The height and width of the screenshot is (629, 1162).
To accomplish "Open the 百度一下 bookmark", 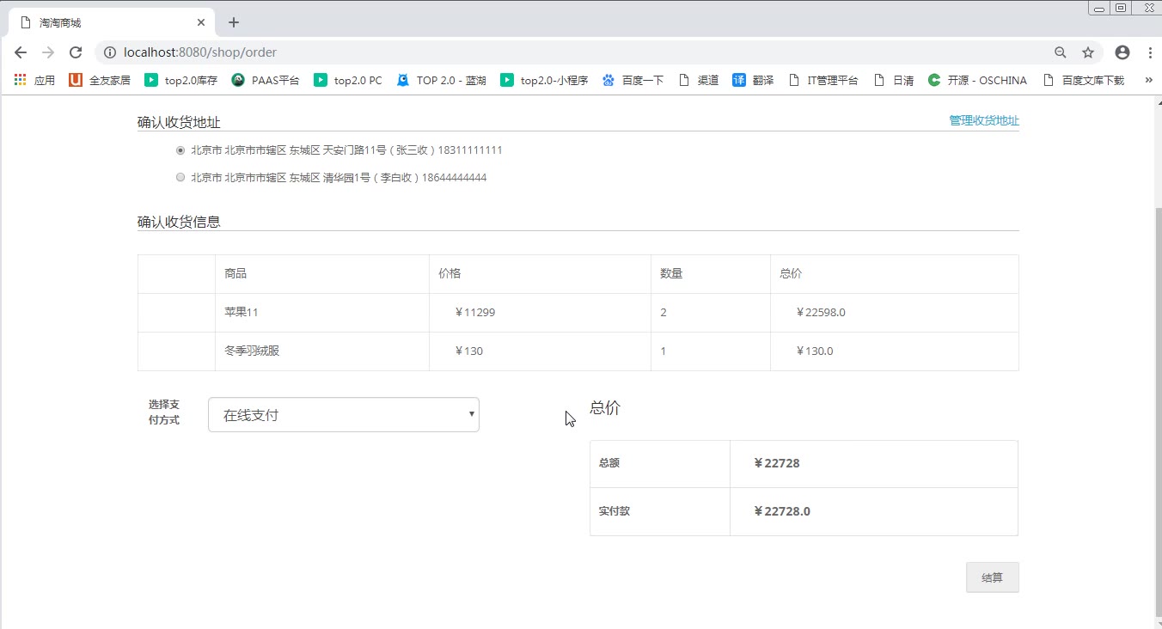I will (633, 80).
